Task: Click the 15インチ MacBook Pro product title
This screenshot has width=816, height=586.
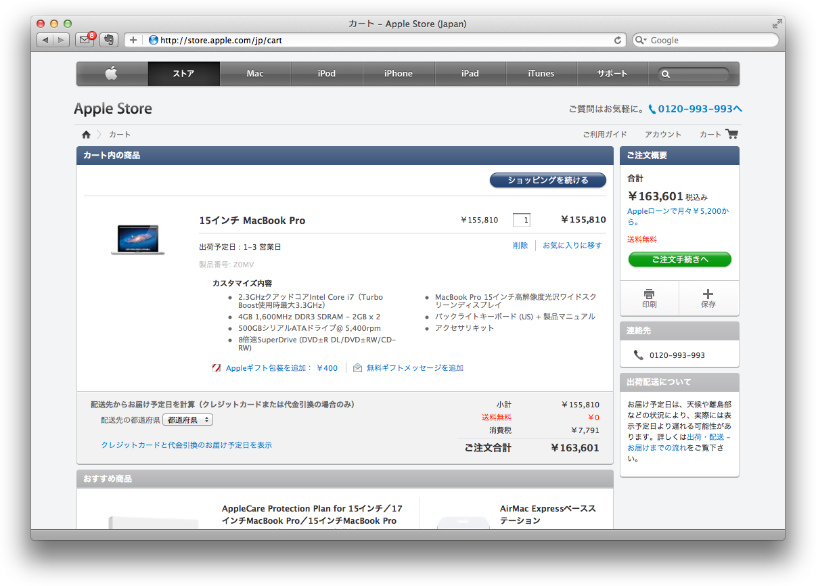Action: click(252, 221)
